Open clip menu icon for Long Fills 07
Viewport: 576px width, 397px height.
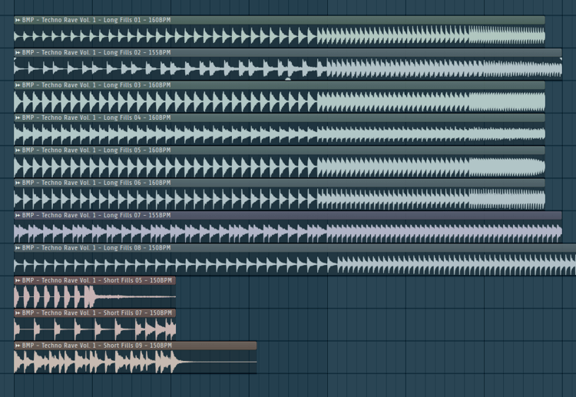pyautogui.click(x=17, y=215)
